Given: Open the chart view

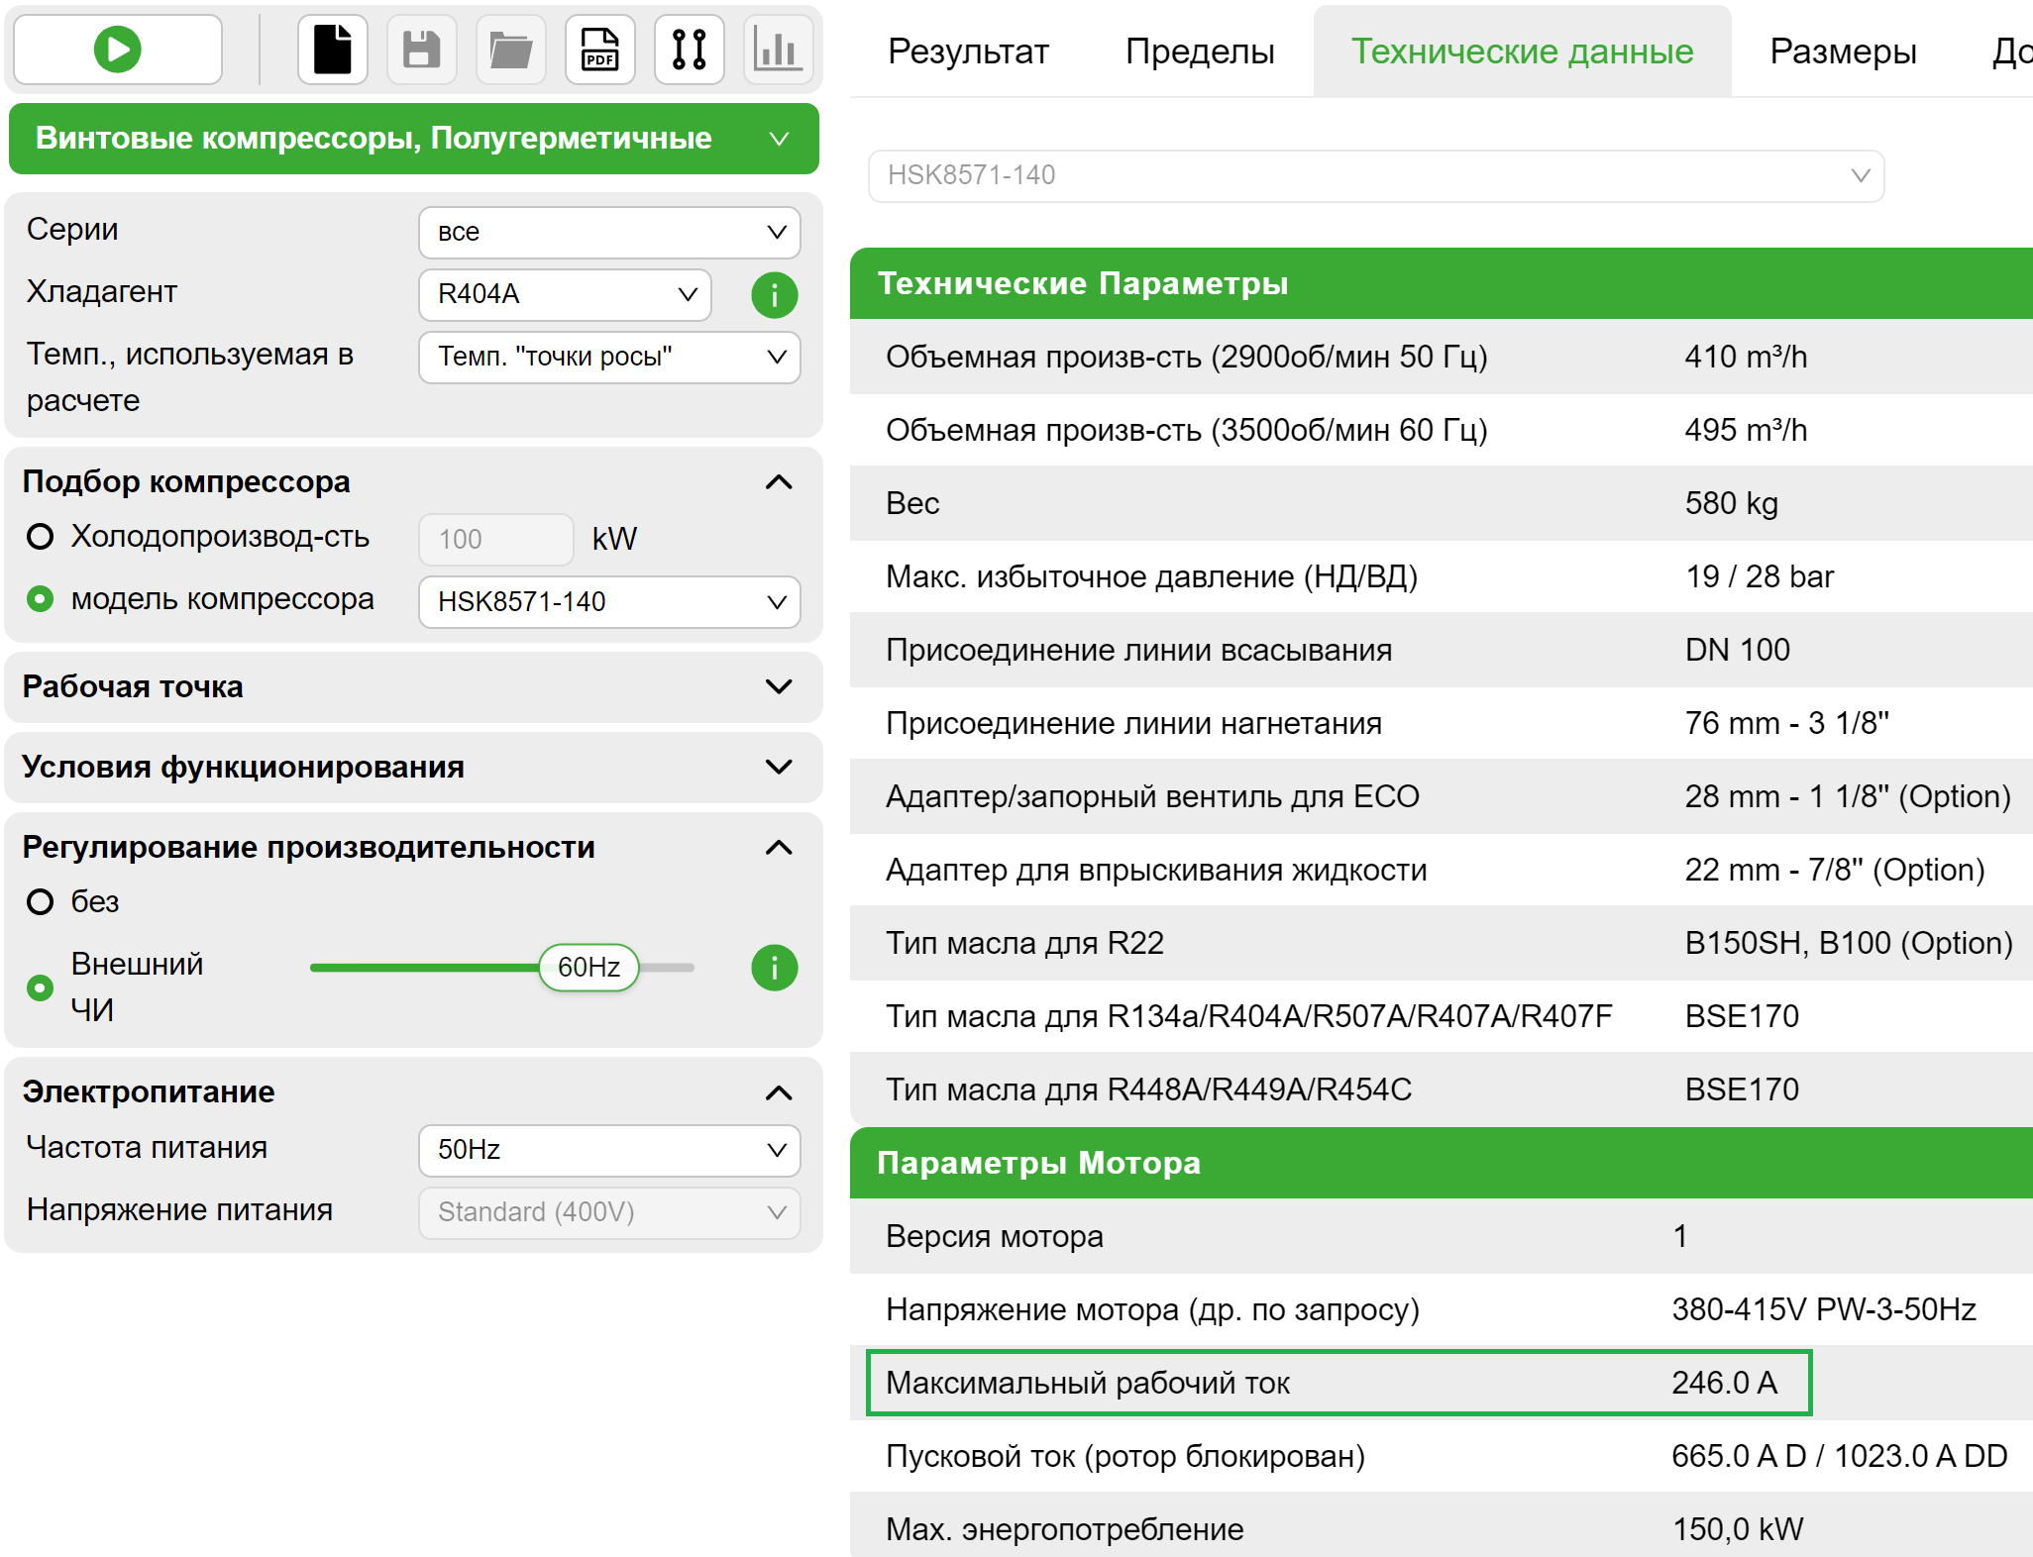Looking at the screenshot, I should [x=778, y=49].
